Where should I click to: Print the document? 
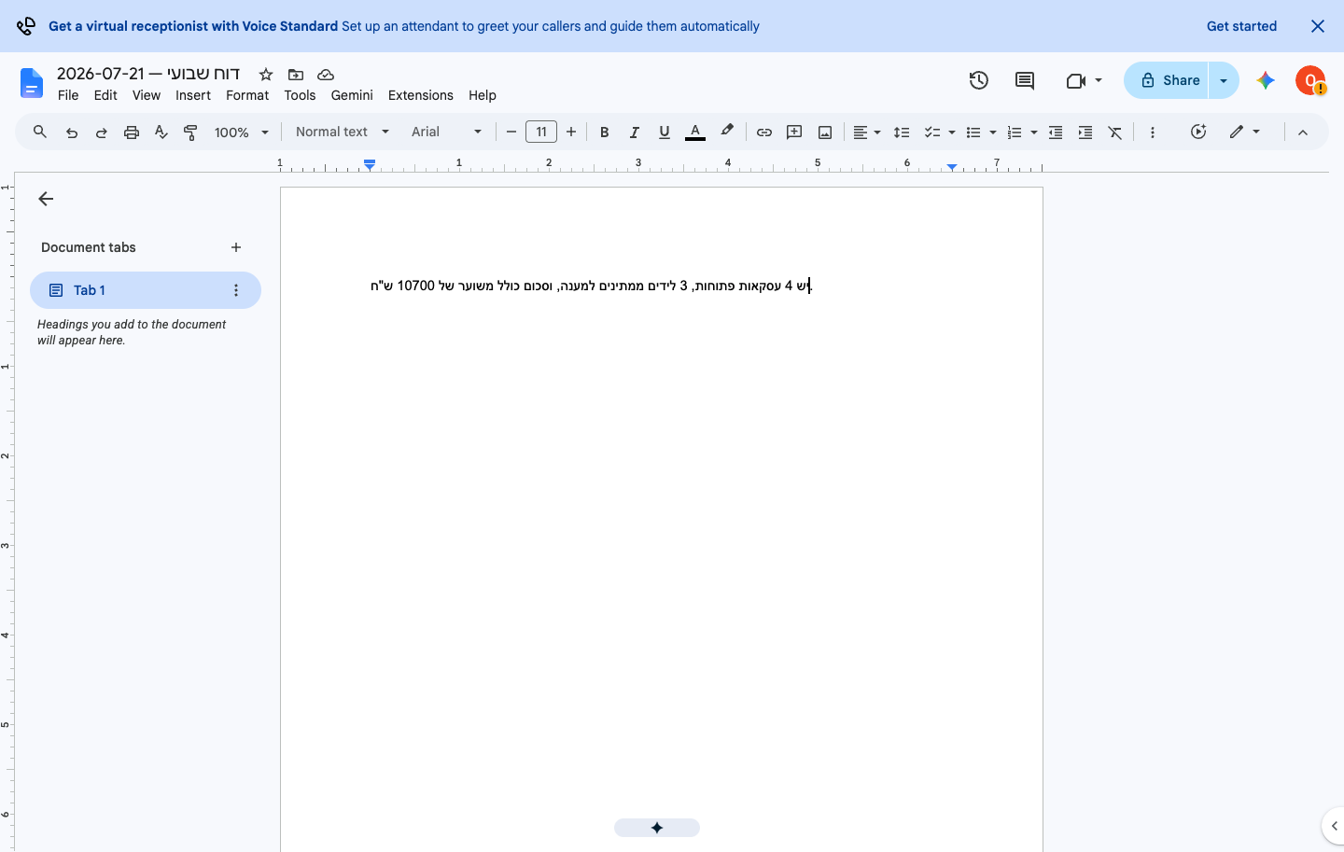point(132,133)
